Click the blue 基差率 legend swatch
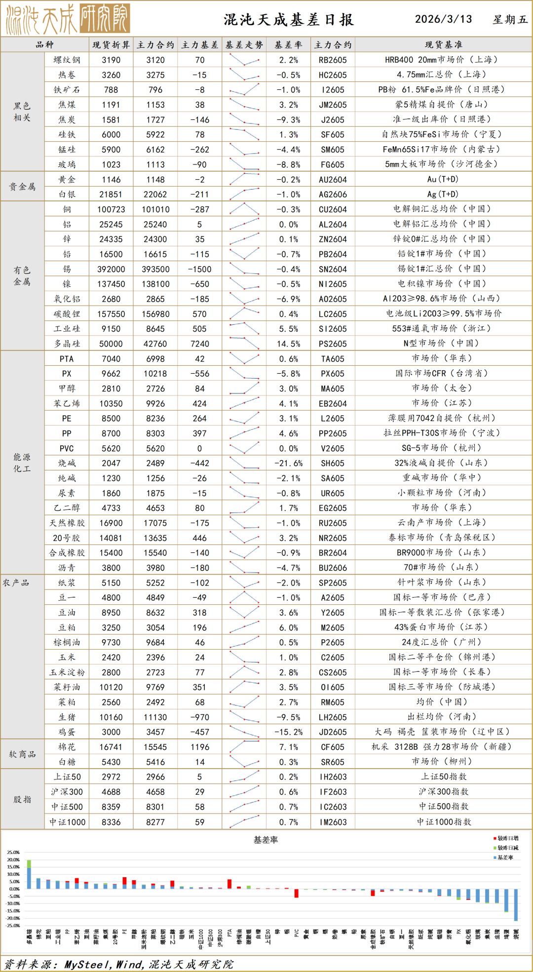Image resolution: width=533 pixels, height=972 pixels. pyautogui.click(x=495, y=857)
